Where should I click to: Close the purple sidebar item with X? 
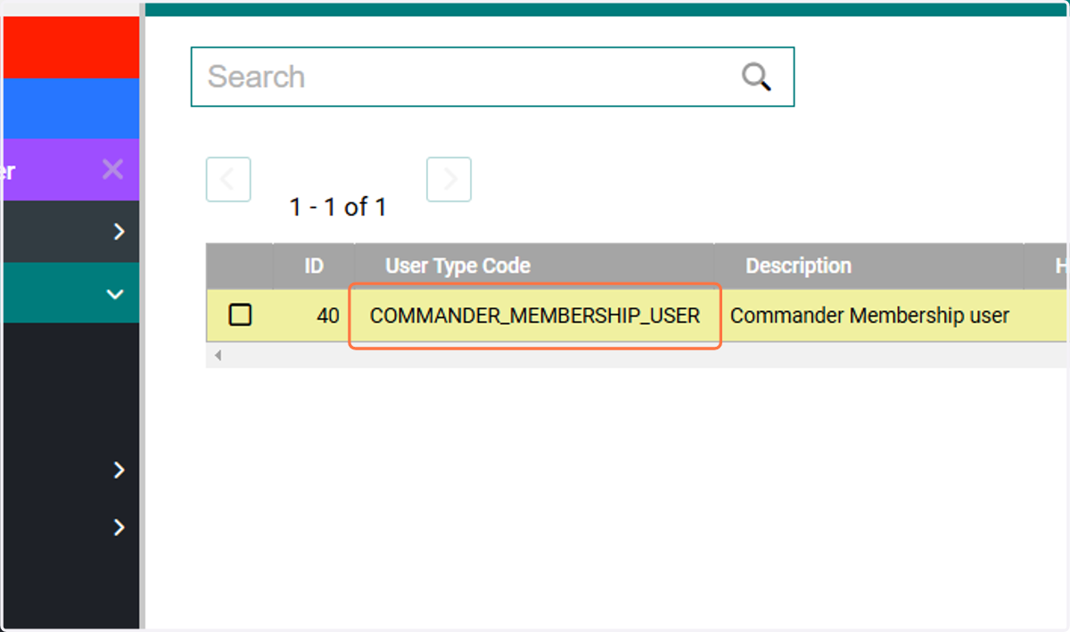click(112, 168)
